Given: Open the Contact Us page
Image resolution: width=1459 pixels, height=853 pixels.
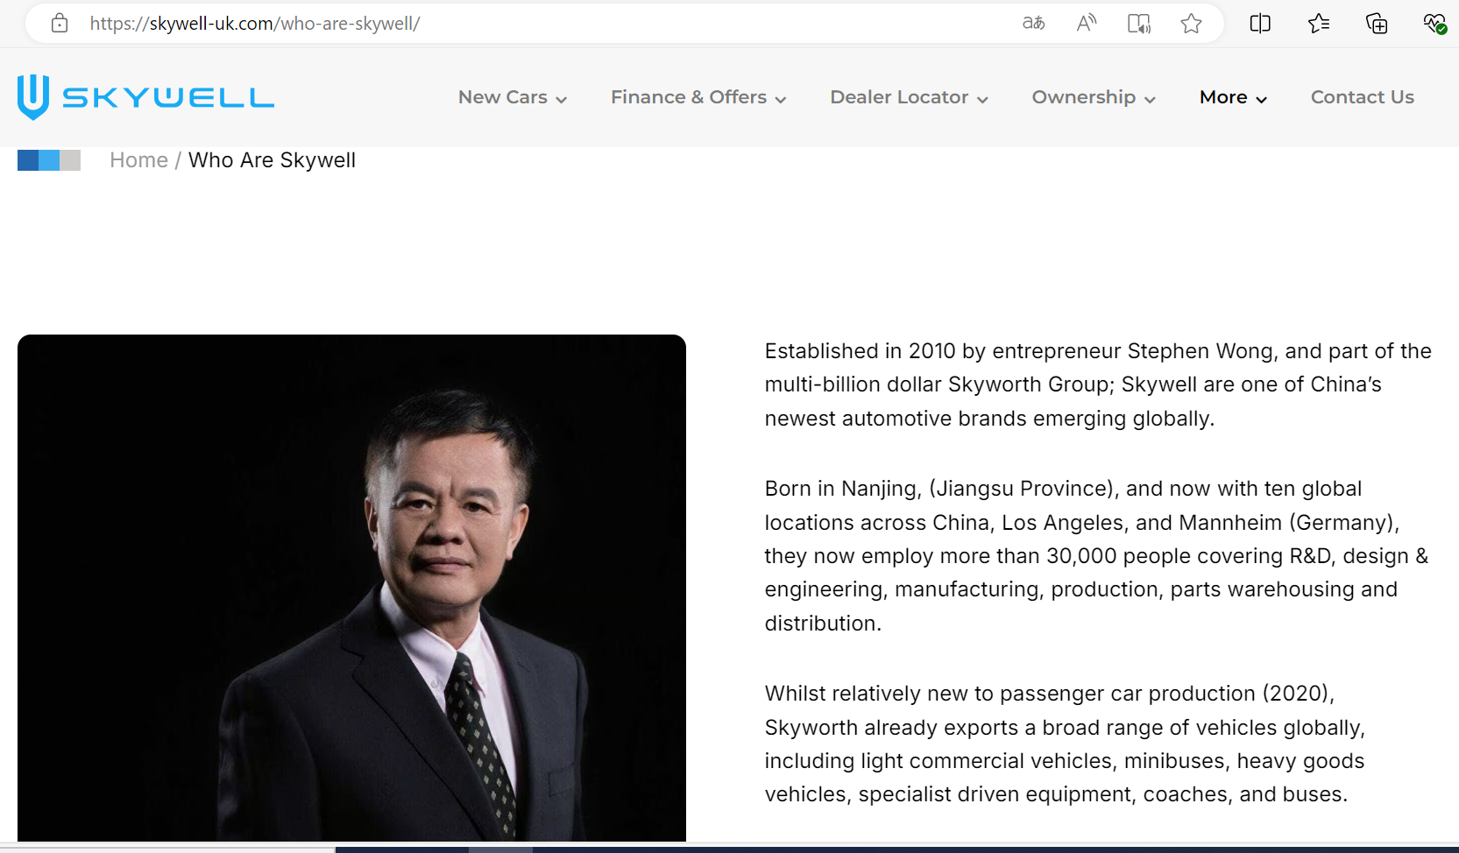Looking at the screenshot, I should [x=1363, y=97].
